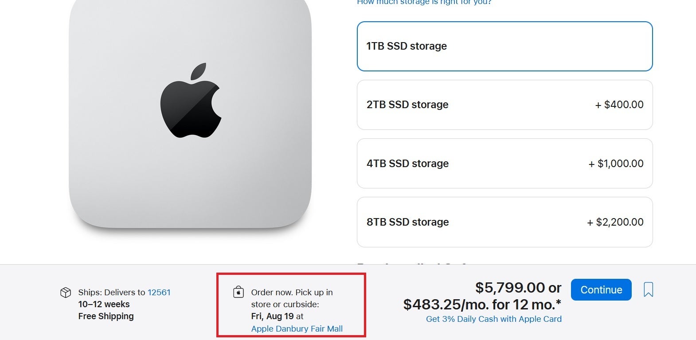Click the shipping box icon
696x340 pixels.
[x=66, y=293]
